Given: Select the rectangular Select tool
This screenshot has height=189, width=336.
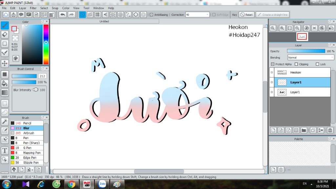Looking at the screenshot, I should point(5,103).
